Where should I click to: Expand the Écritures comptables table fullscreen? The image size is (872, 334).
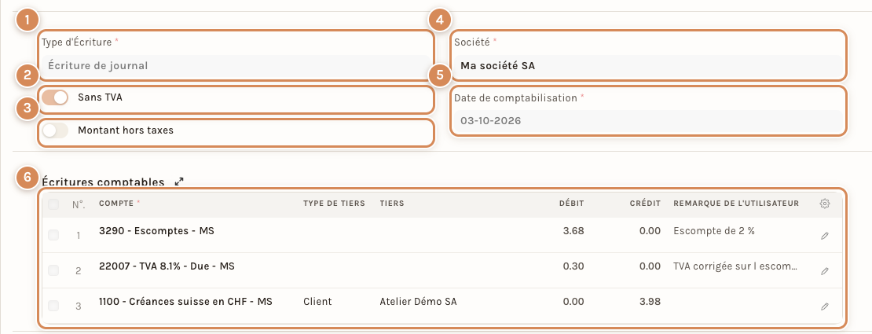point(179,182)
